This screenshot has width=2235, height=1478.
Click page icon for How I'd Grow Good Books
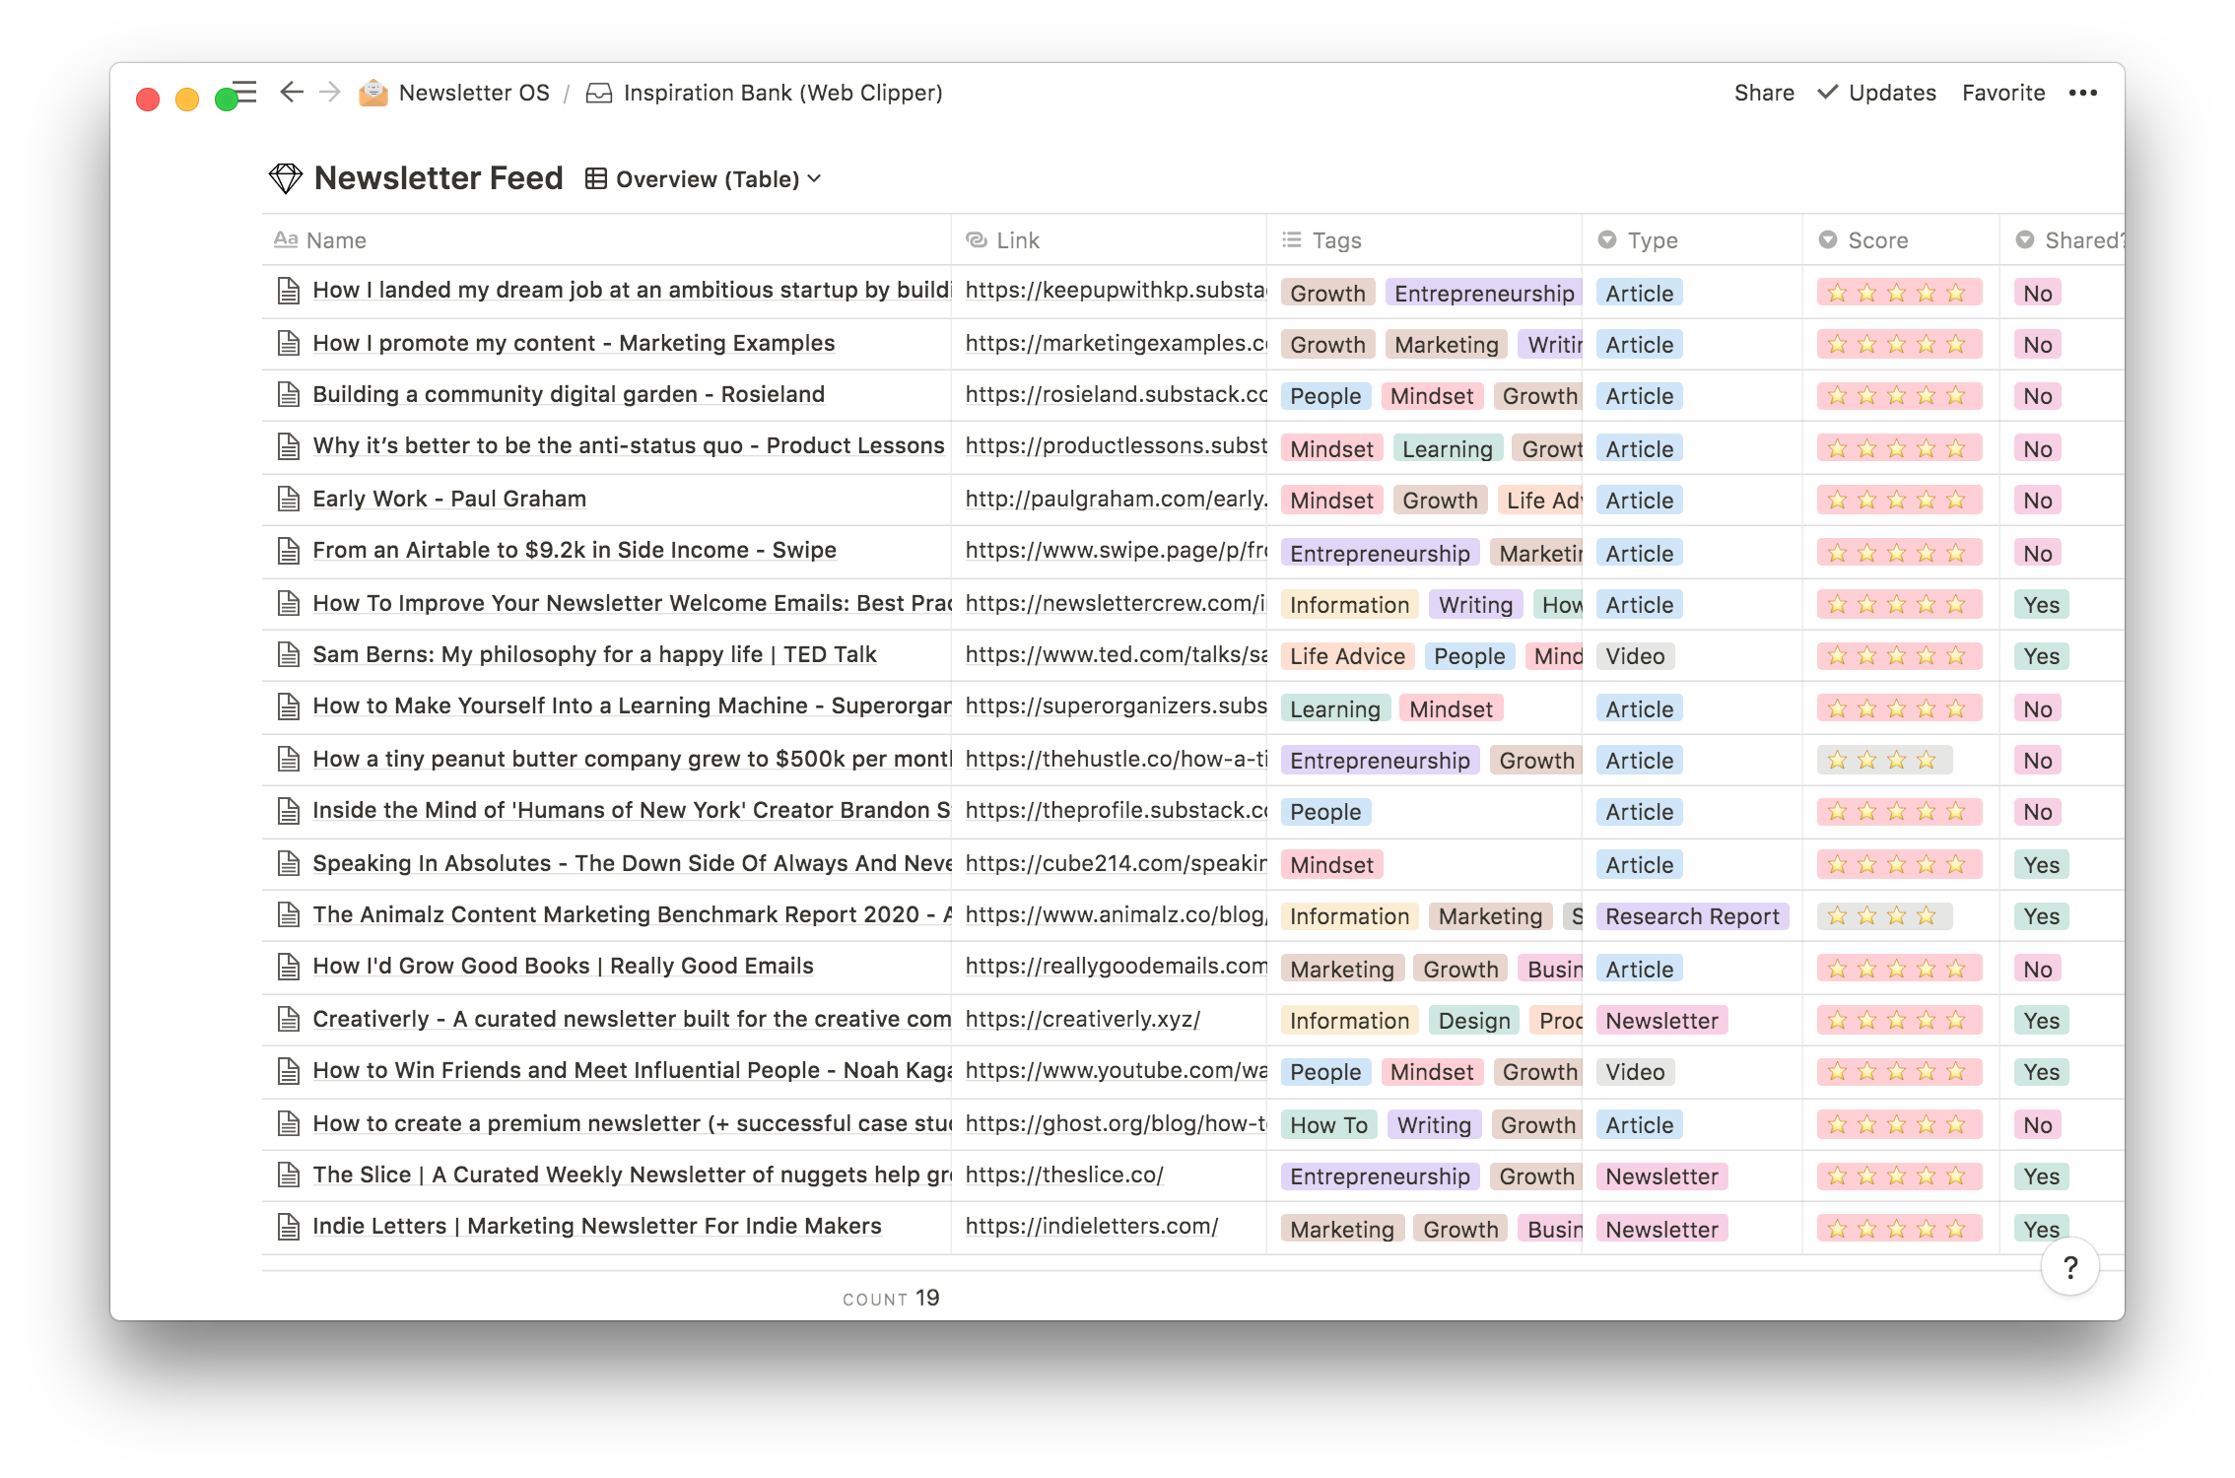pyautogui.click(x=289, y=966)
